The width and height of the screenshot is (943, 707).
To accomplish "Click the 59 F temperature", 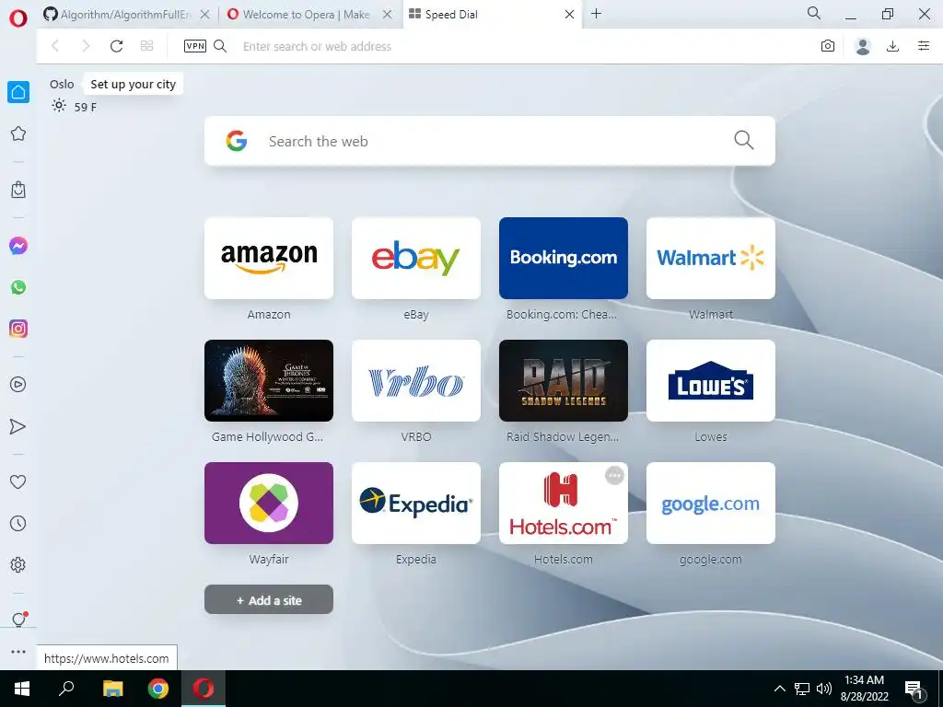I will pos(86,107).
